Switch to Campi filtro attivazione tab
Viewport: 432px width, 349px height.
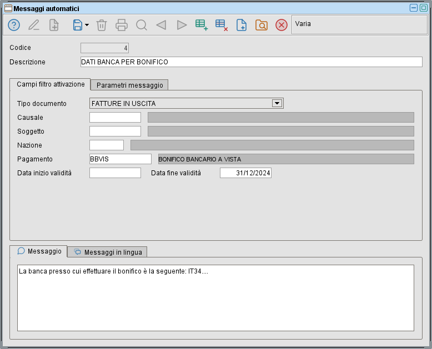pyautogui.click(x=51, y=84)
